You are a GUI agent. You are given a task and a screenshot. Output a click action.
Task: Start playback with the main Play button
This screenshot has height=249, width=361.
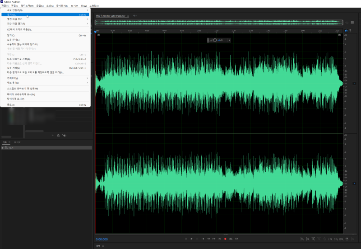[191, 239]
